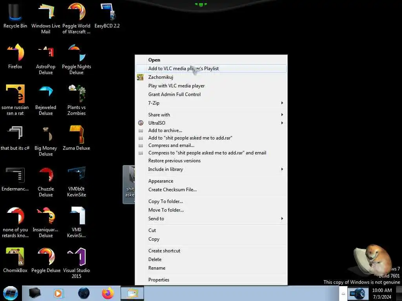The image size is (402, 301).
Task: Select the Peggle Deluxe desktop icon
Action: pyautogui.click(x=46, y=260)
